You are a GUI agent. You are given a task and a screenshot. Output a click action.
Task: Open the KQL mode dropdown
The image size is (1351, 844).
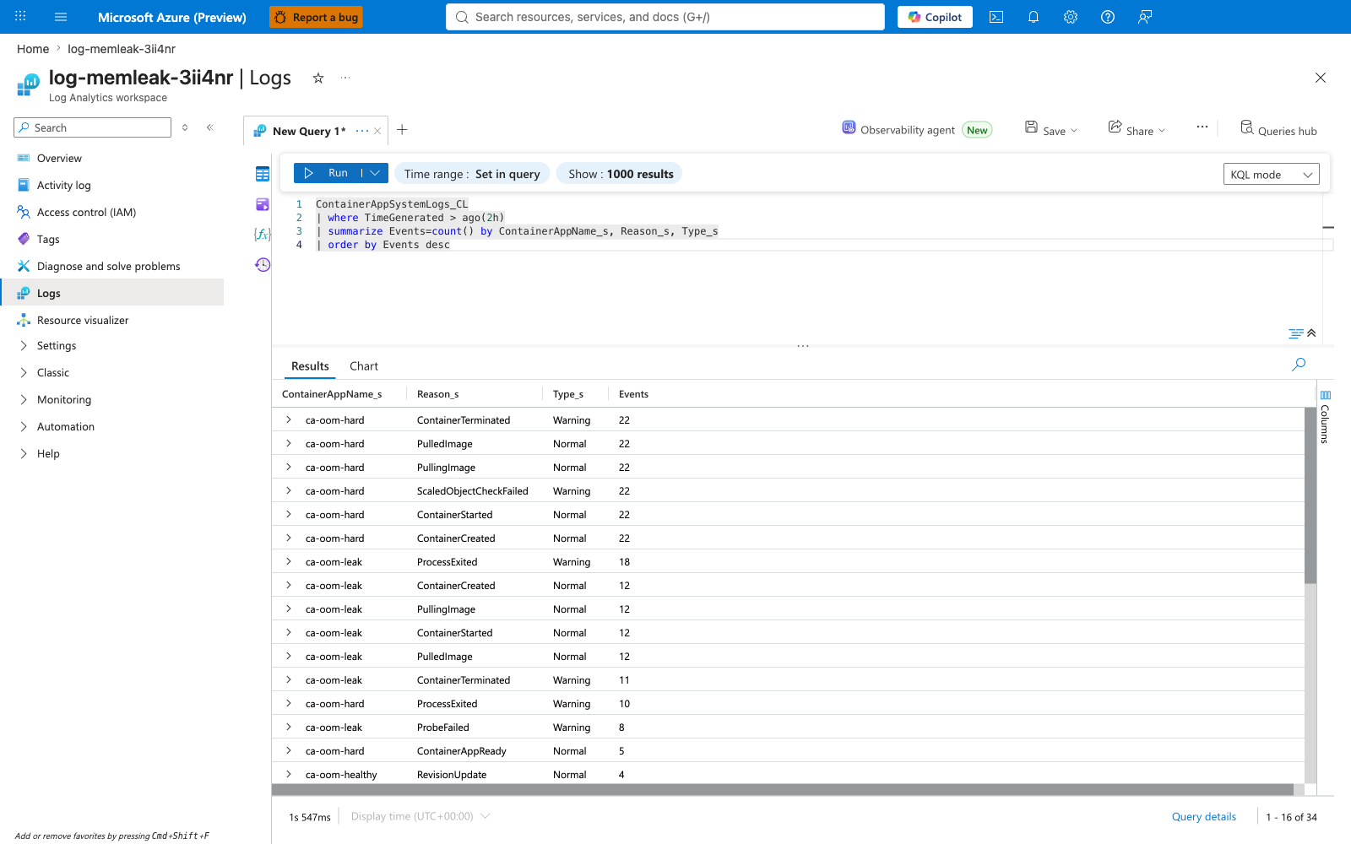click(1272, 175)
